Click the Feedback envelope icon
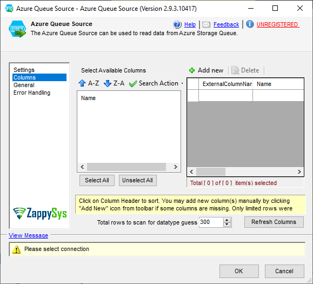This screenshot has width=313, height=284. pos(206,24)
